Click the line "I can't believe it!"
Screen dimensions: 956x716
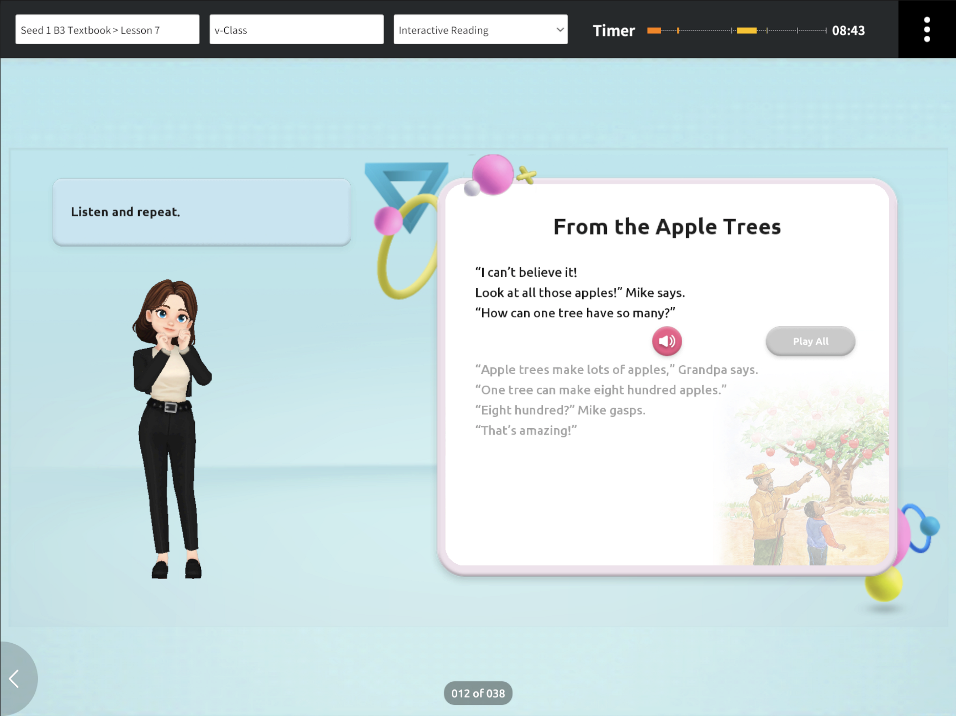(x=526, y=272)
